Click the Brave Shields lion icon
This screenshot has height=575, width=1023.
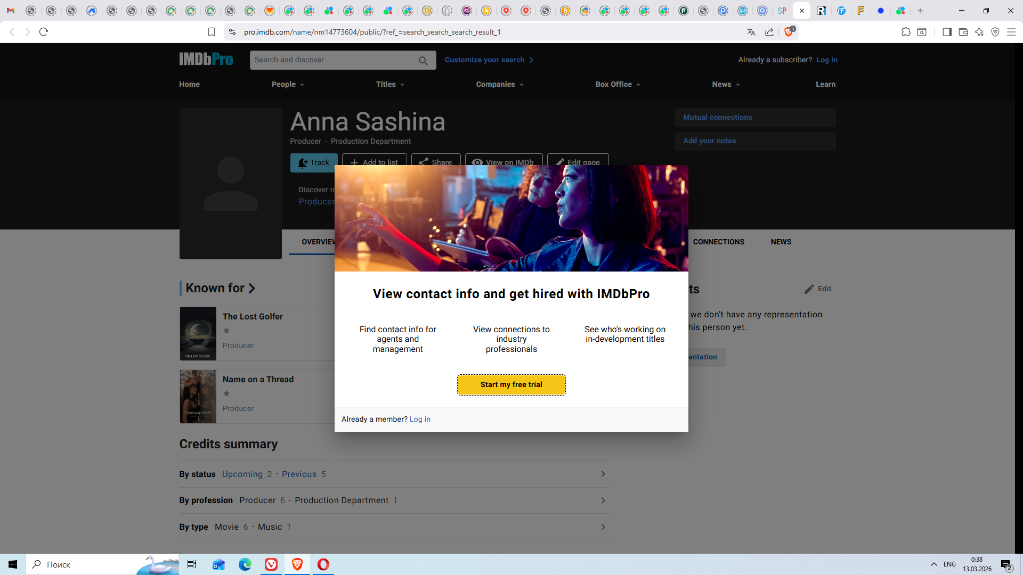click(x=789, y=32)
